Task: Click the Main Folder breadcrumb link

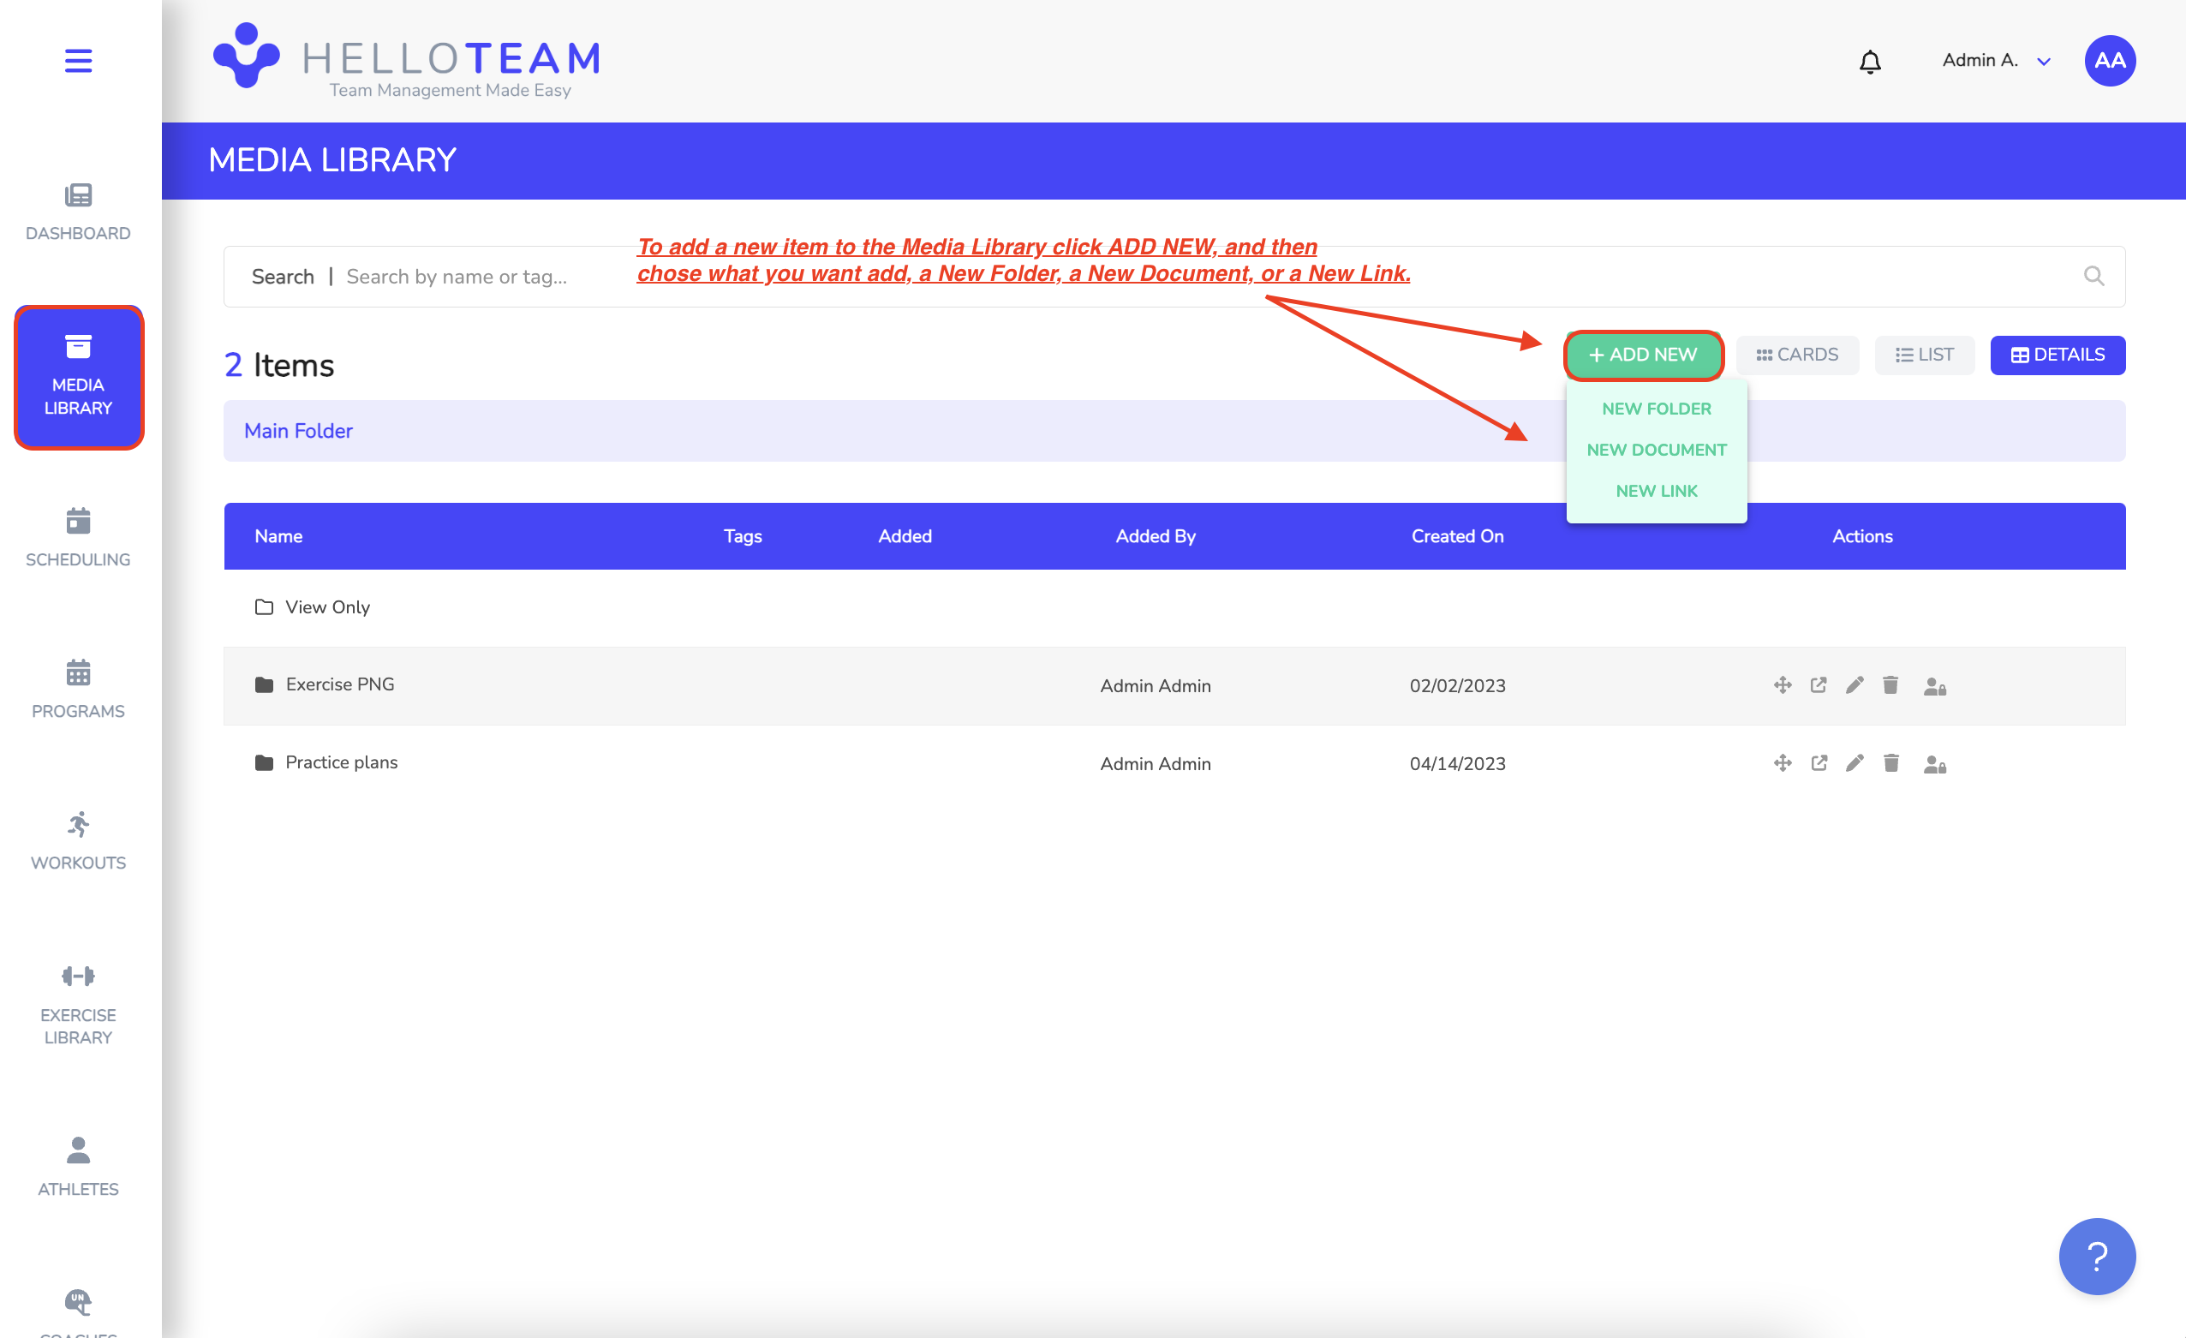Action: (x=298, y=431)
